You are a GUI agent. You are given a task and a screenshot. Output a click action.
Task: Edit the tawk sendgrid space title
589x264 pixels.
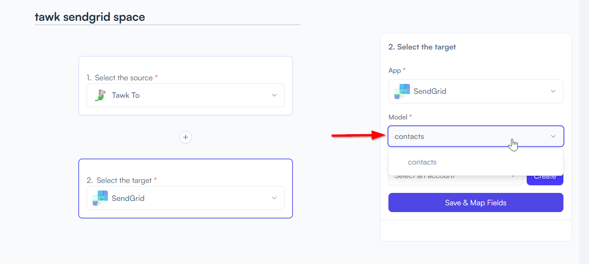(x=90, y=17)
